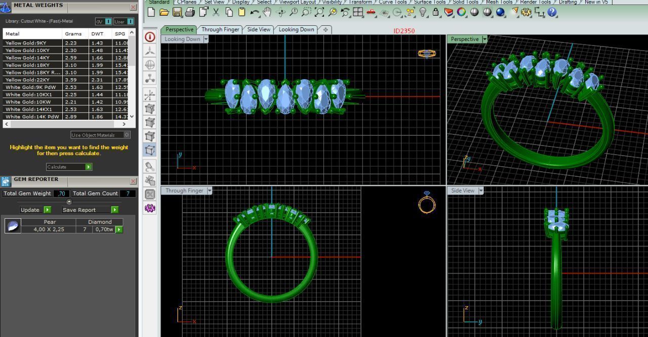The width and height of the screenshot is (648, 337).
Task: Click the Save disk icon
Action: click(177, 12)
